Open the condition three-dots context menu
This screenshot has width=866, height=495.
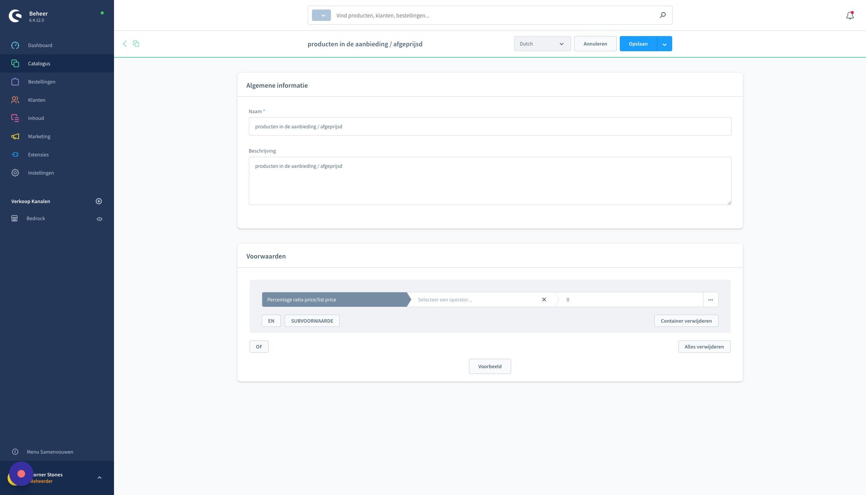[x=711, y=300]
